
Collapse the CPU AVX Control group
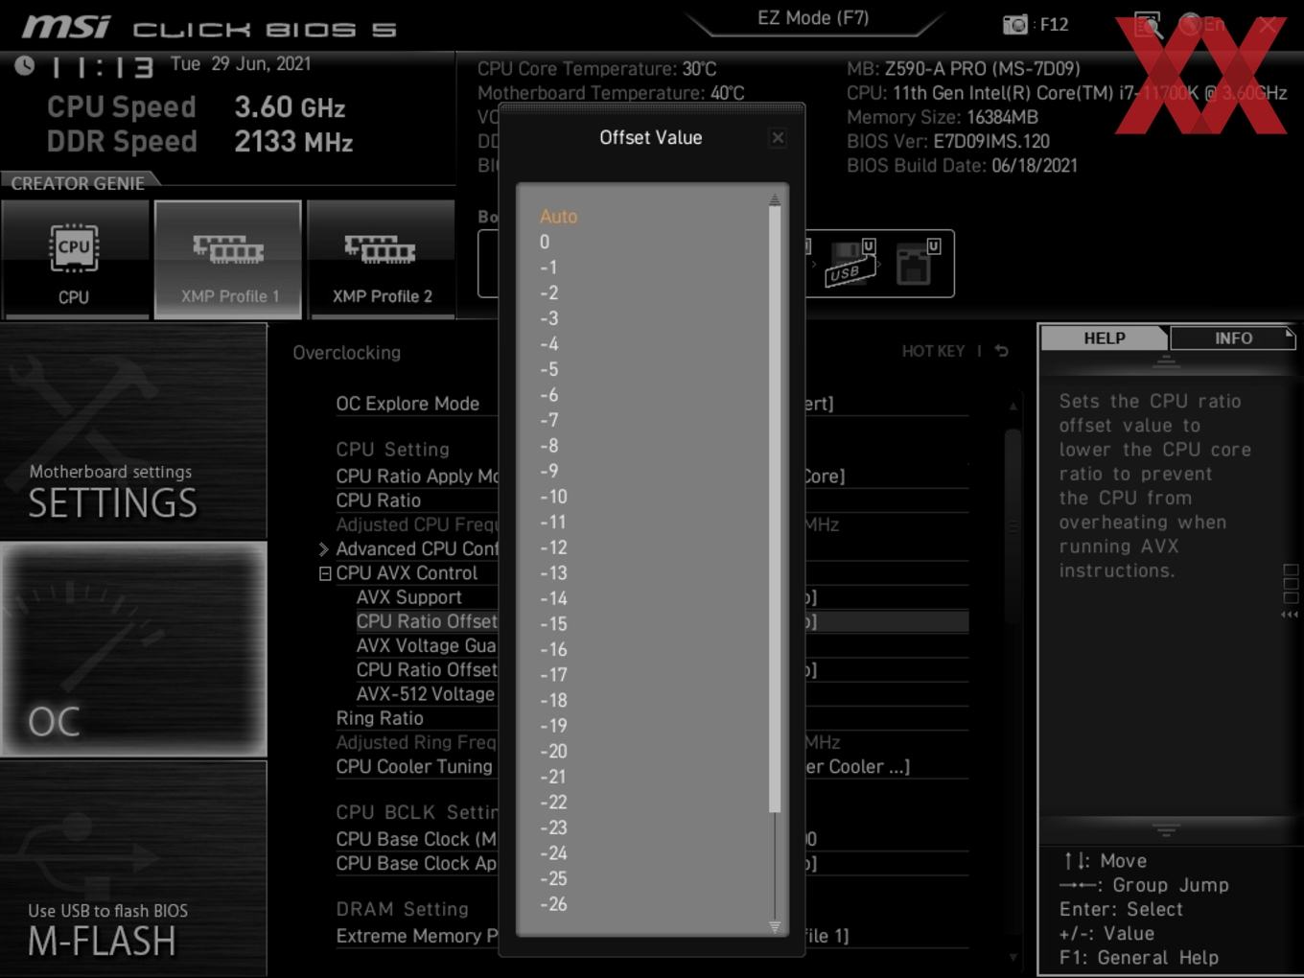[325, 573]
